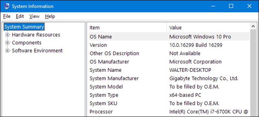Sort by the Item column header
Screen dimensions: 259x117
(127, 27)
